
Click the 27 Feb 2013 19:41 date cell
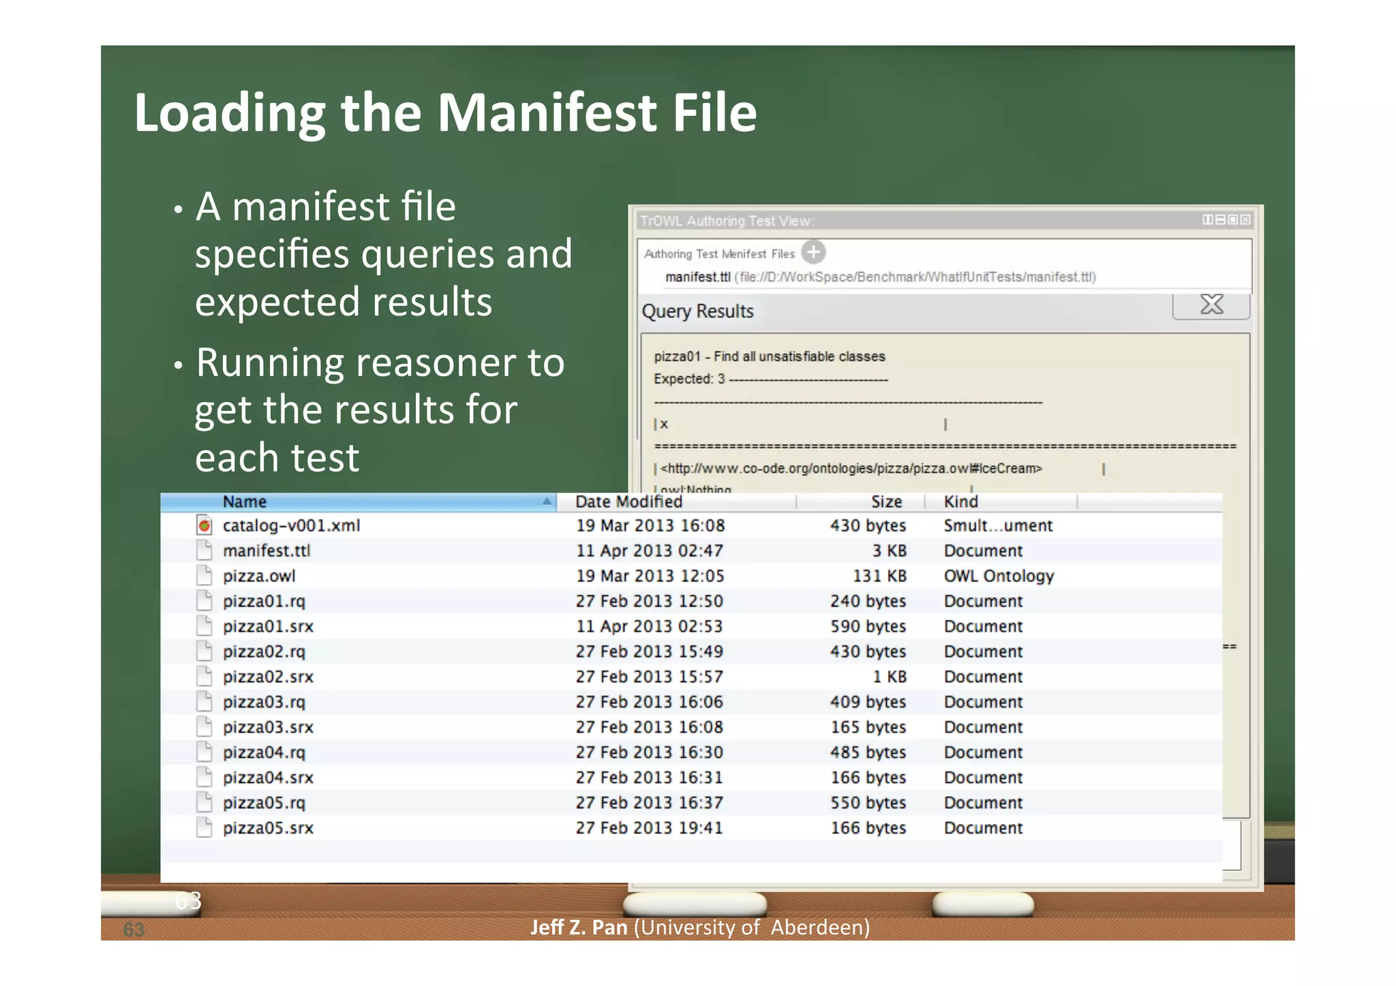point(649,828)
